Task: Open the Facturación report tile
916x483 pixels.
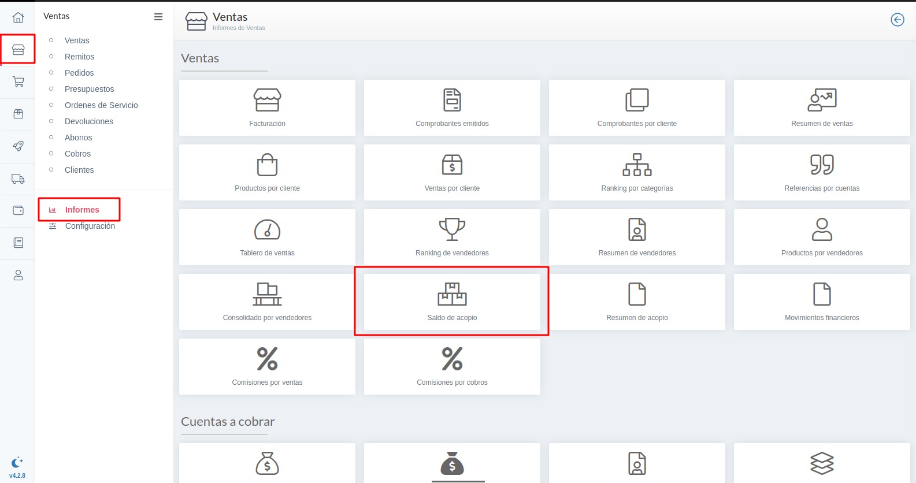Action: pos(267,108)
